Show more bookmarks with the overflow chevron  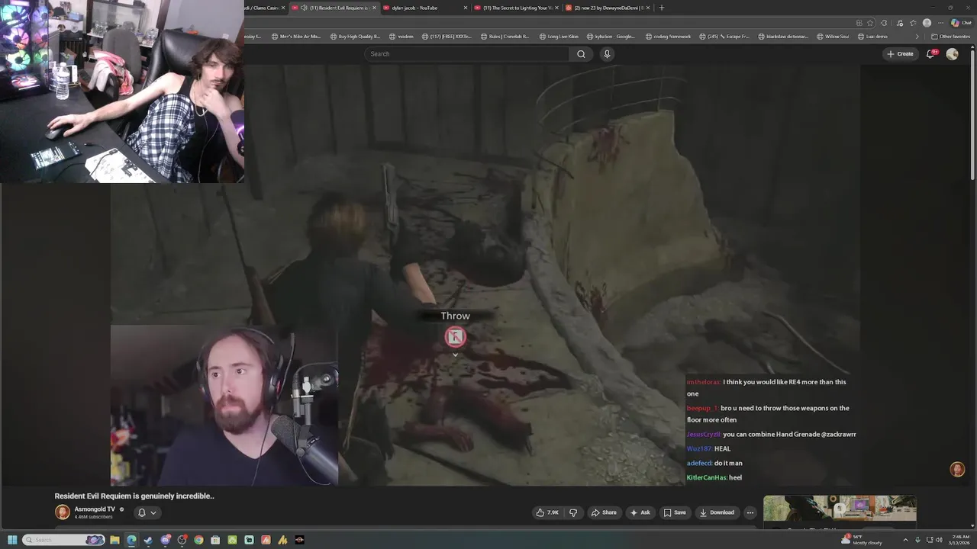(x=917, y=37)
